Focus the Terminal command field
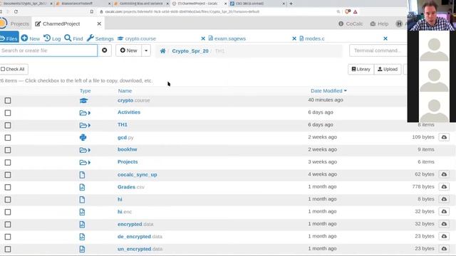456x256 pixels. (x=378, y=50)
